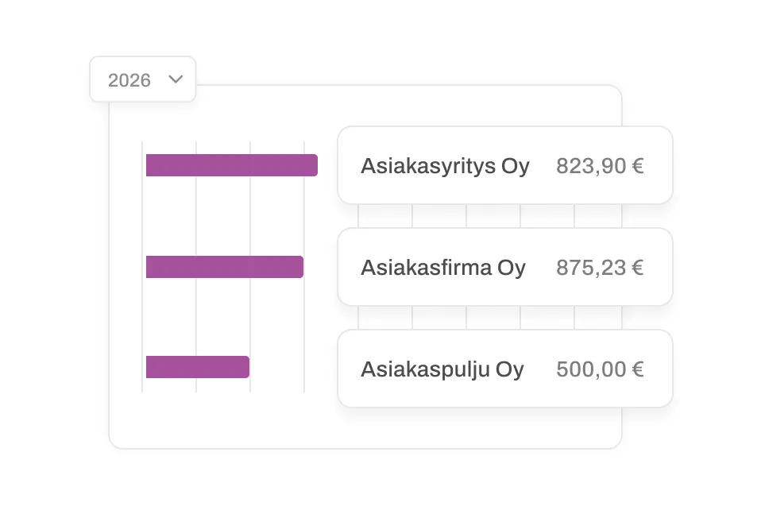The width and height of the screenshot is (761, 510).
Task: Expand the year selector menu
Action: (143, 79)
